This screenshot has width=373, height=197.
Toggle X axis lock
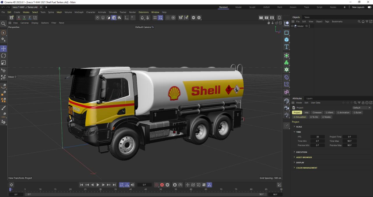click(19, 18)
